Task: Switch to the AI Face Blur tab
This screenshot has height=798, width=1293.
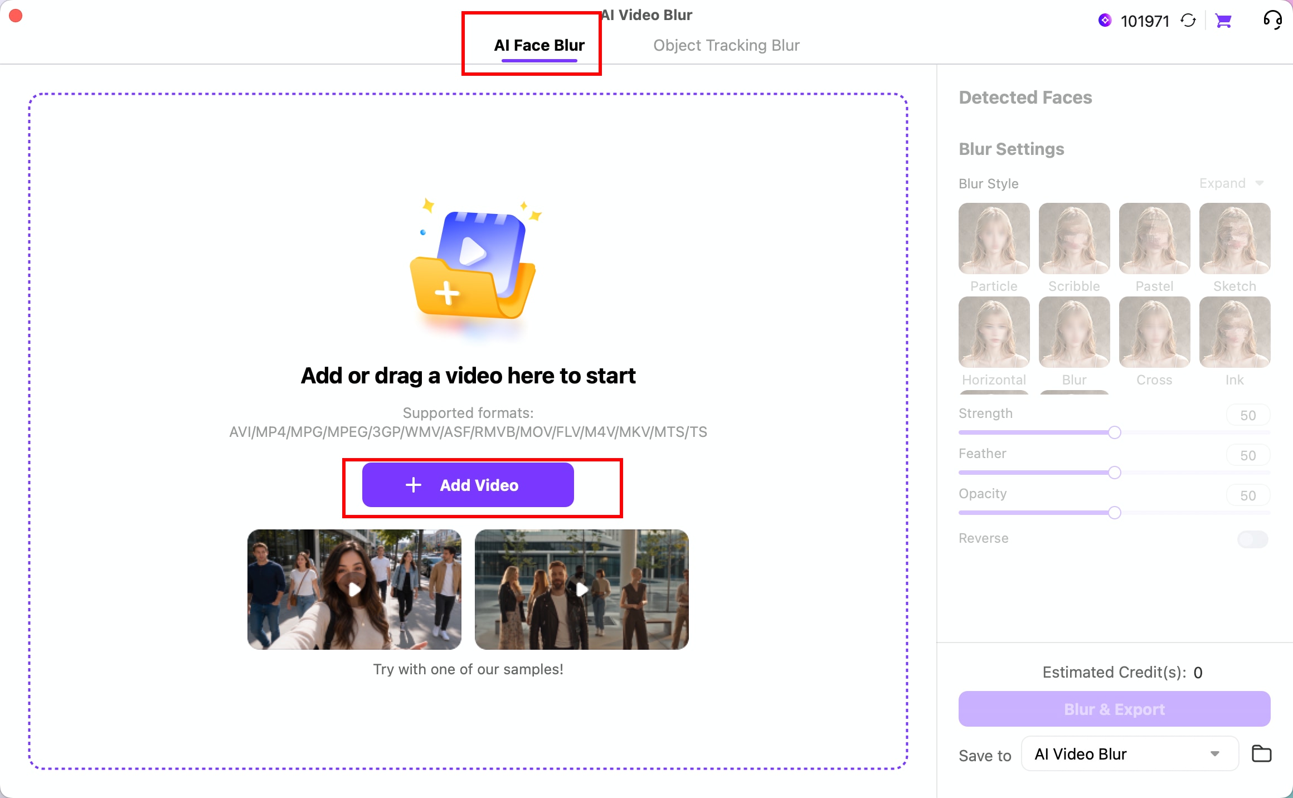Action: click(539, 45)
